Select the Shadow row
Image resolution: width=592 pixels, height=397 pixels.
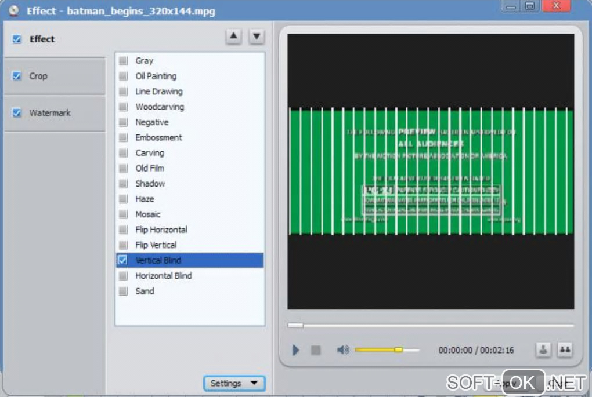pyautogui.click(x=190, y=184)
